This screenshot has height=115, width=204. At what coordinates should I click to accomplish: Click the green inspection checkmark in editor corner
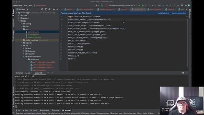(187, 17)
